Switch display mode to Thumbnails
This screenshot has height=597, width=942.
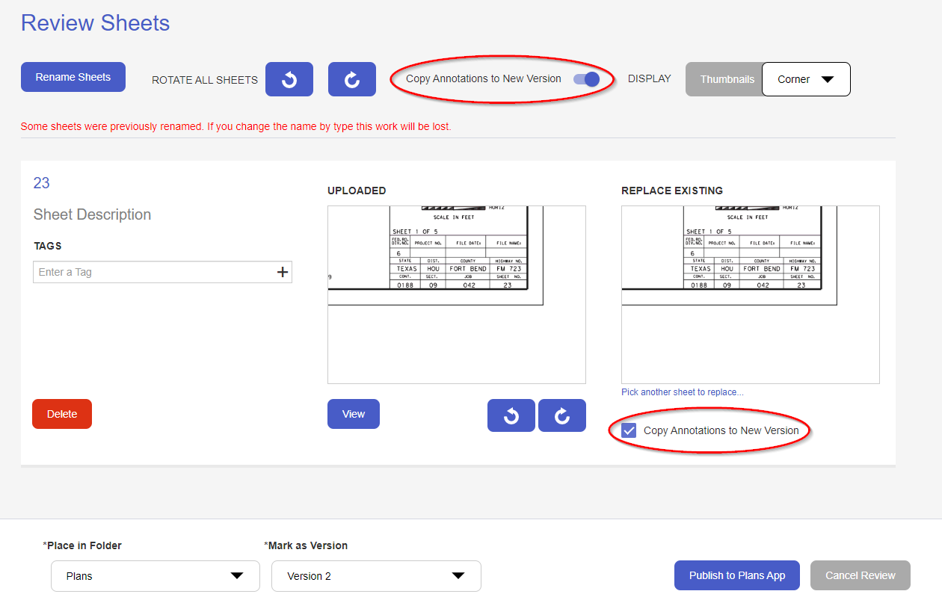point(724,78)
